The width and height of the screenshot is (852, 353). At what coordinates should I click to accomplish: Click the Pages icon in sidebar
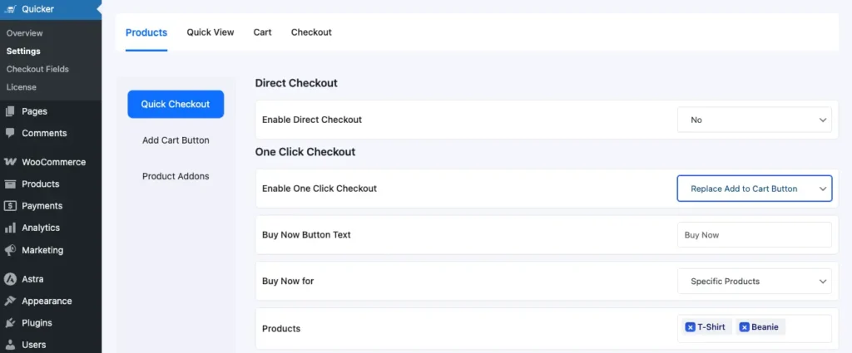pyautogui.click(x=10, y=111)
